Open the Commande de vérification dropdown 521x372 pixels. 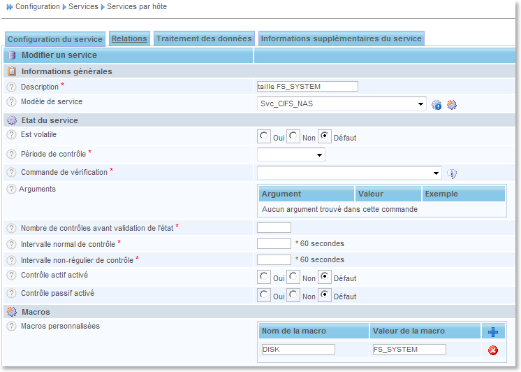pos(349,173)
